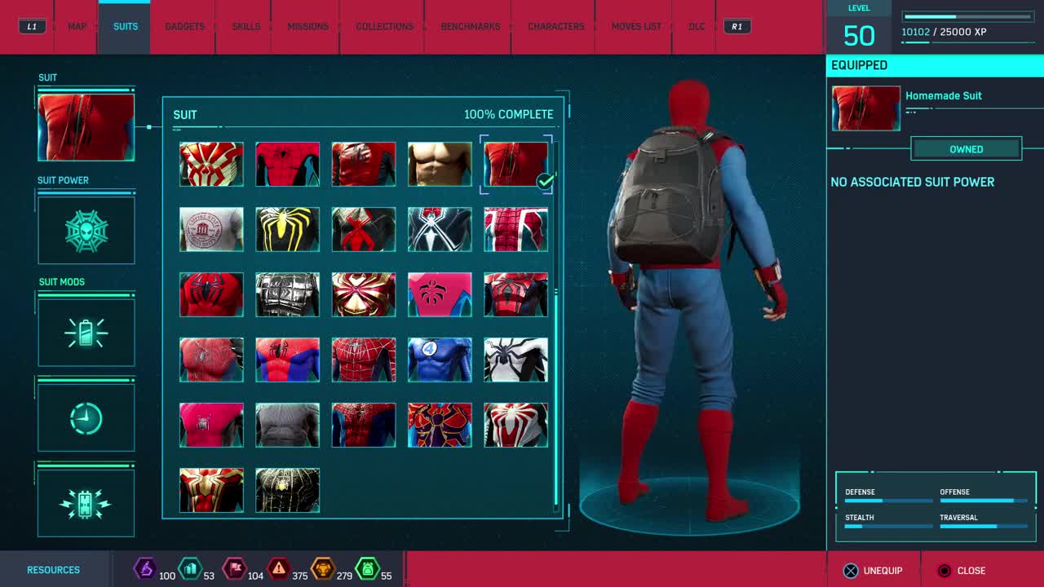Screen dimensions: 1044x587
Task: Select the white suit with black spider
Action: tap(515, 360)
